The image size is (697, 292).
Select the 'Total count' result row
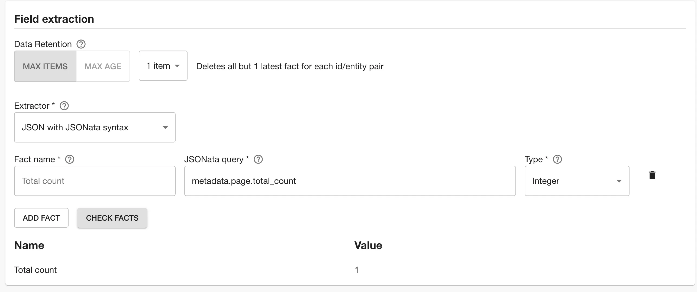(35, 270)
